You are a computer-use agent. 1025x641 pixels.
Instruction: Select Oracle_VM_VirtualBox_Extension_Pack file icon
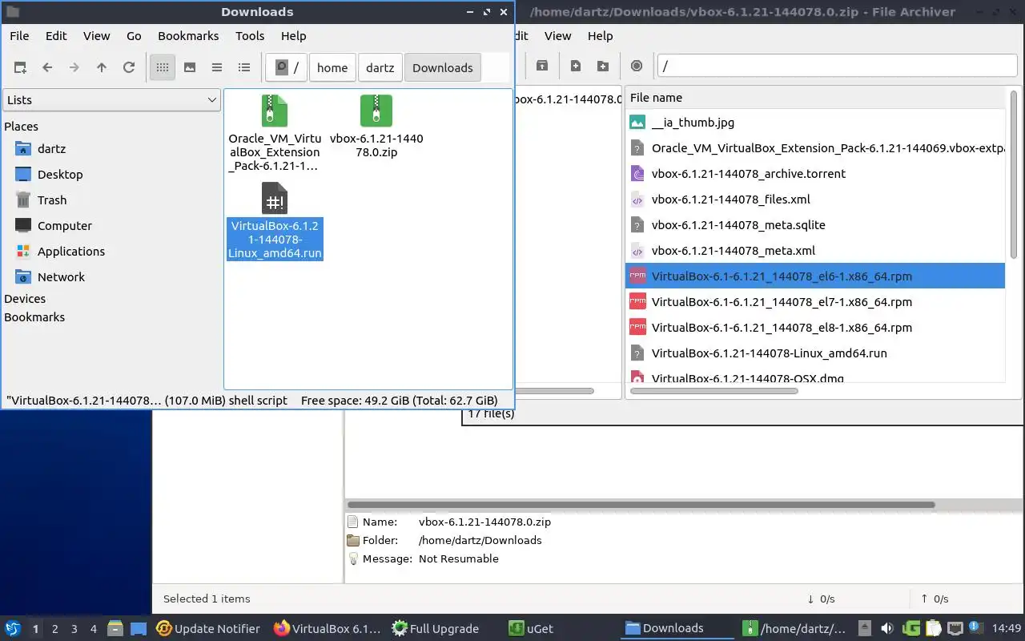pyautogui.click(x=274, y=111)
